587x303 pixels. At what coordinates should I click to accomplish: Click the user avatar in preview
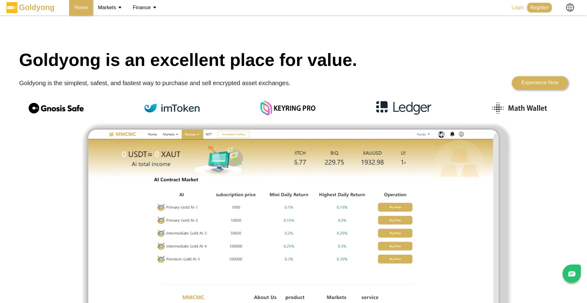[x=441, y=134]
